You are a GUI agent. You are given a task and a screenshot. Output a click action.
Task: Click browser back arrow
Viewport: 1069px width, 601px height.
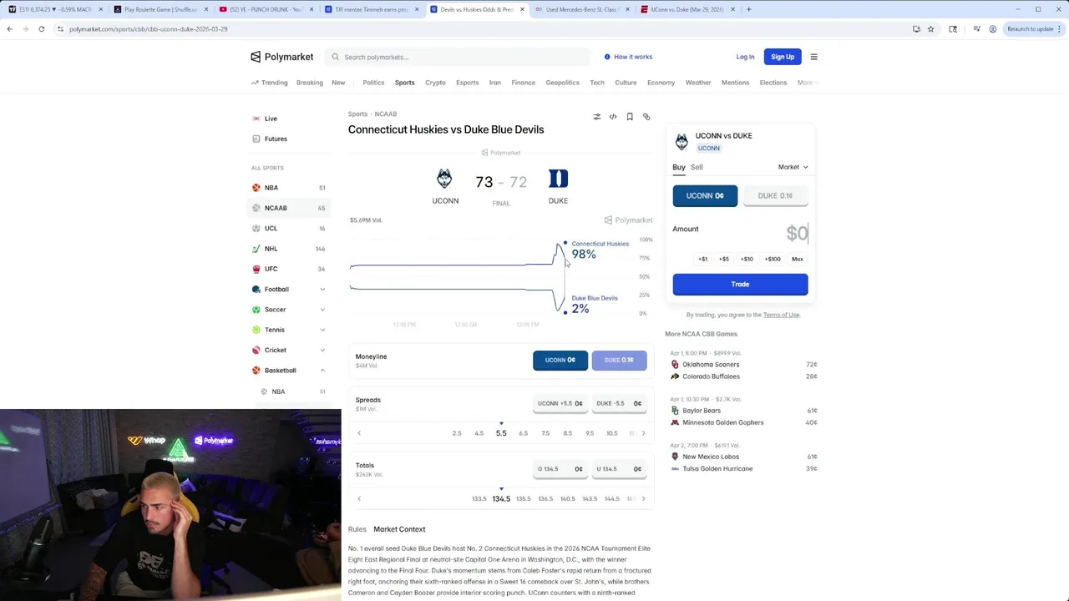[9, 28]
